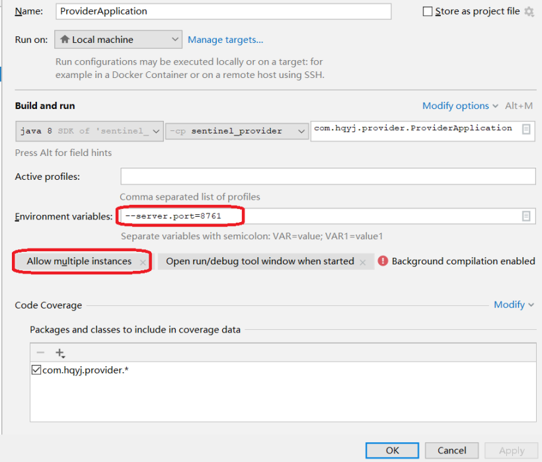Click expand icon in main class field
542x462 pixels.
click(x=526, y=130)
